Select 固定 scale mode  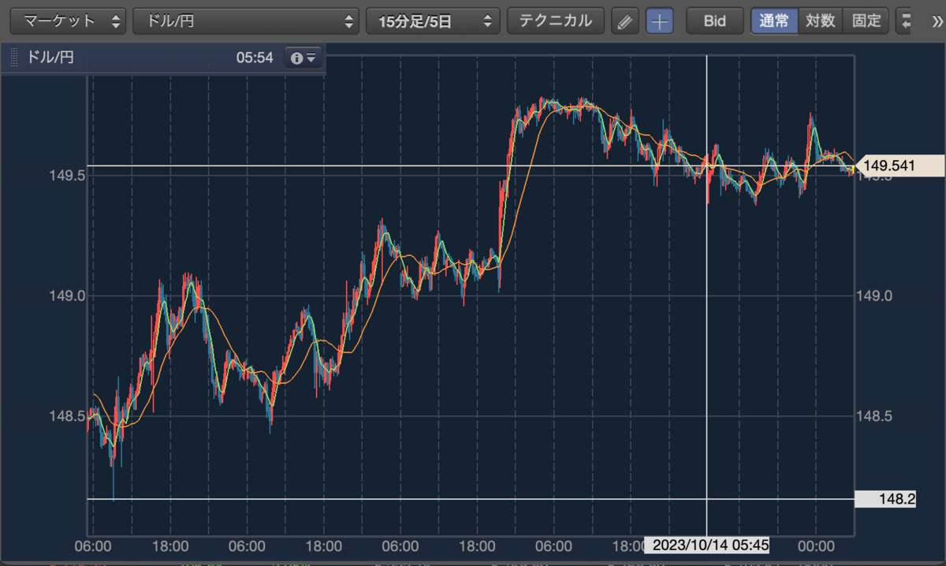click(866, 21)
